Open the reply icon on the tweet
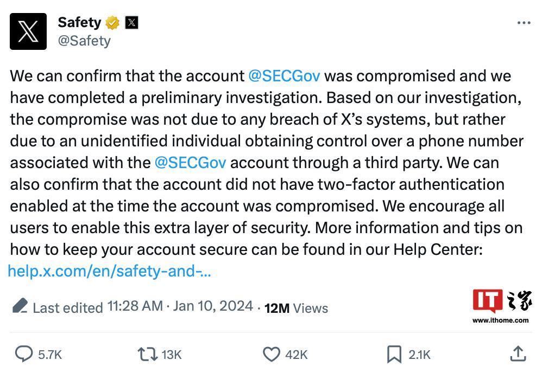This screenshot has width=542, height=373. (x=23, y=355)
